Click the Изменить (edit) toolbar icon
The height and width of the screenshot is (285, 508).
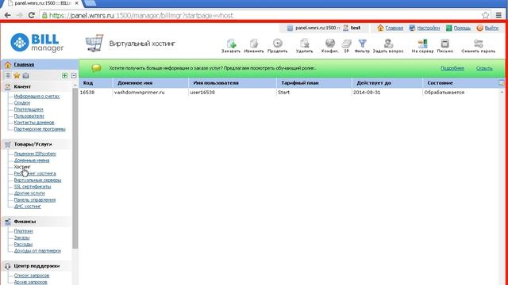pos(254,44)
